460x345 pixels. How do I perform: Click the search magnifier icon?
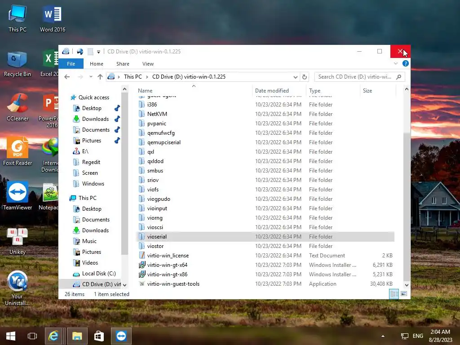point(398,77)
